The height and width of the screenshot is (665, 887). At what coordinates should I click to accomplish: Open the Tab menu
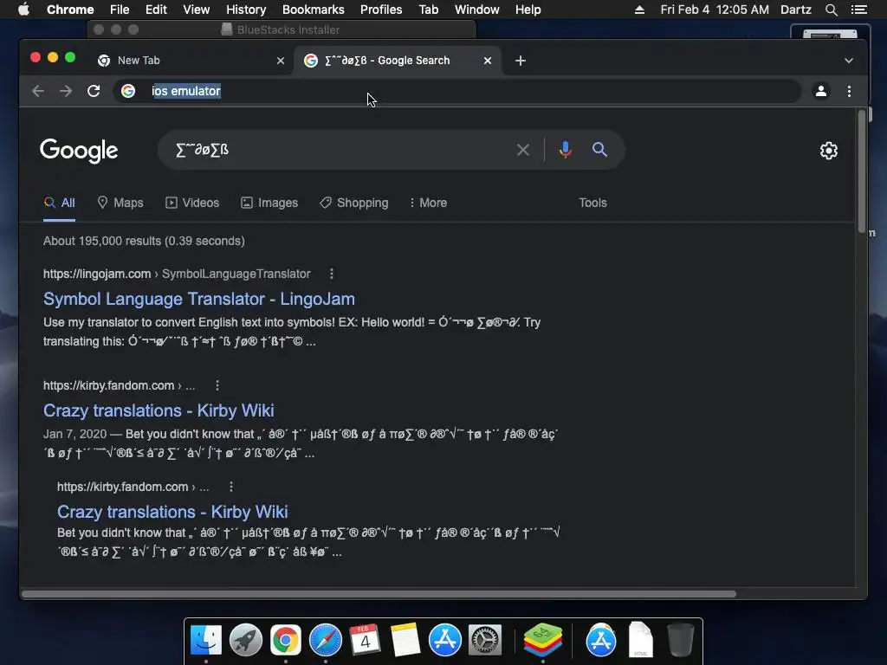(x=429, y=10)
